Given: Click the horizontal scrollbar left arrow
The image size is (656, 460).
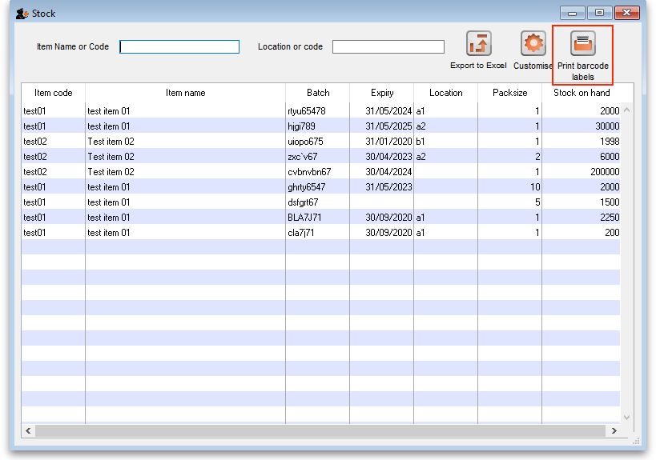Looking at the screenshot, I should click(x=28, y=430).
